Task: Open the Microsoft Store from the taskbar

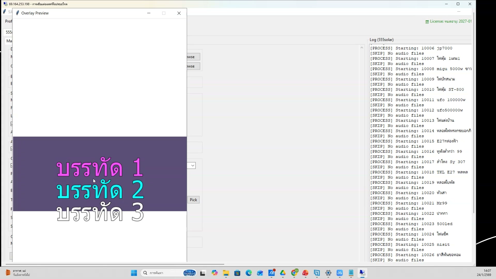Action: tap(237, 273)
